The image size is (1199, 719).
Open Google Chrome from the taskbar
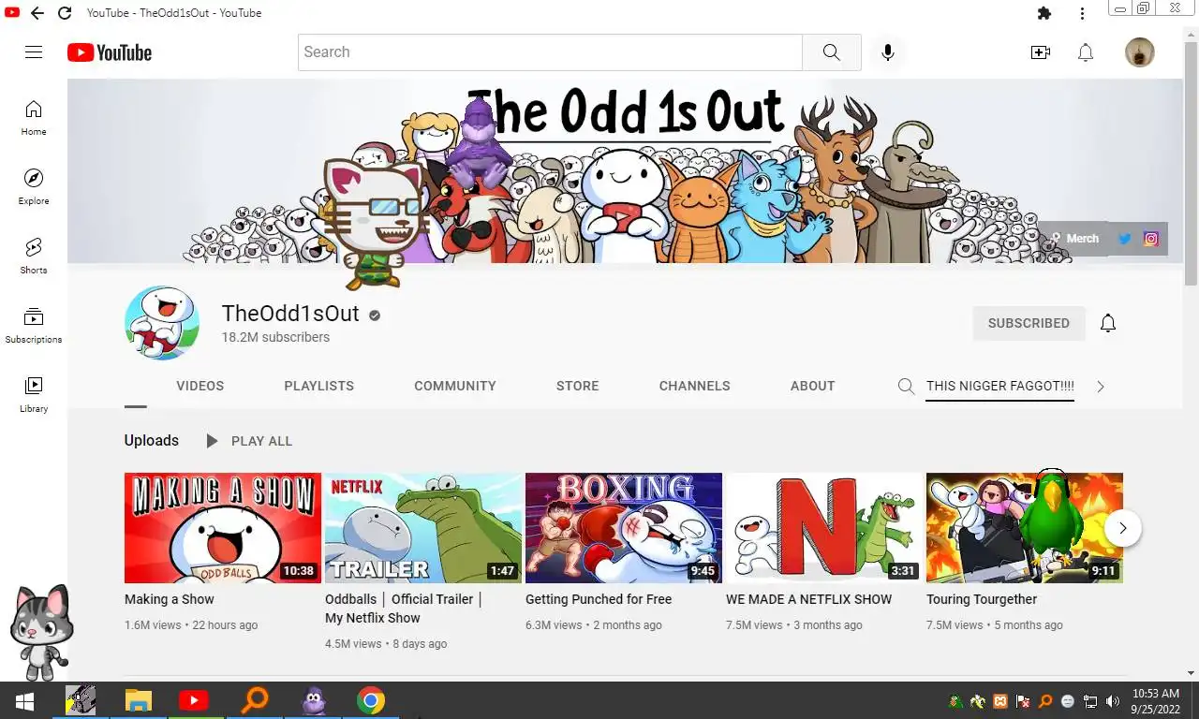tap(371, 700)
